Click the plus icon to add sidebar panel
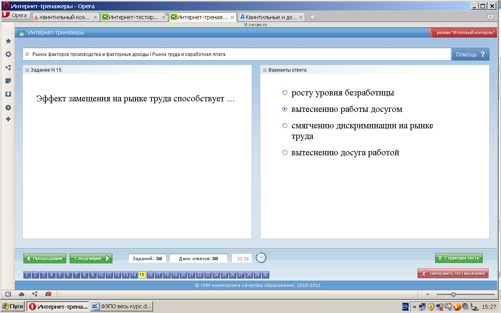The image size is (501, 313). click(8, 119)
